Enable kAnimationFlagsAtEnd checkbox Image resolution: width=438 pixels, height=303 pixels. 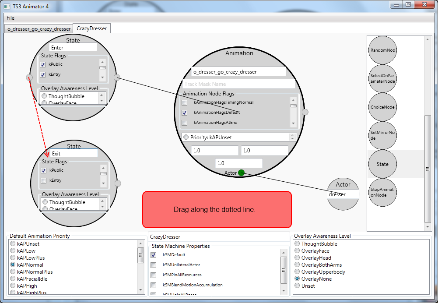(x=184, y=123)
